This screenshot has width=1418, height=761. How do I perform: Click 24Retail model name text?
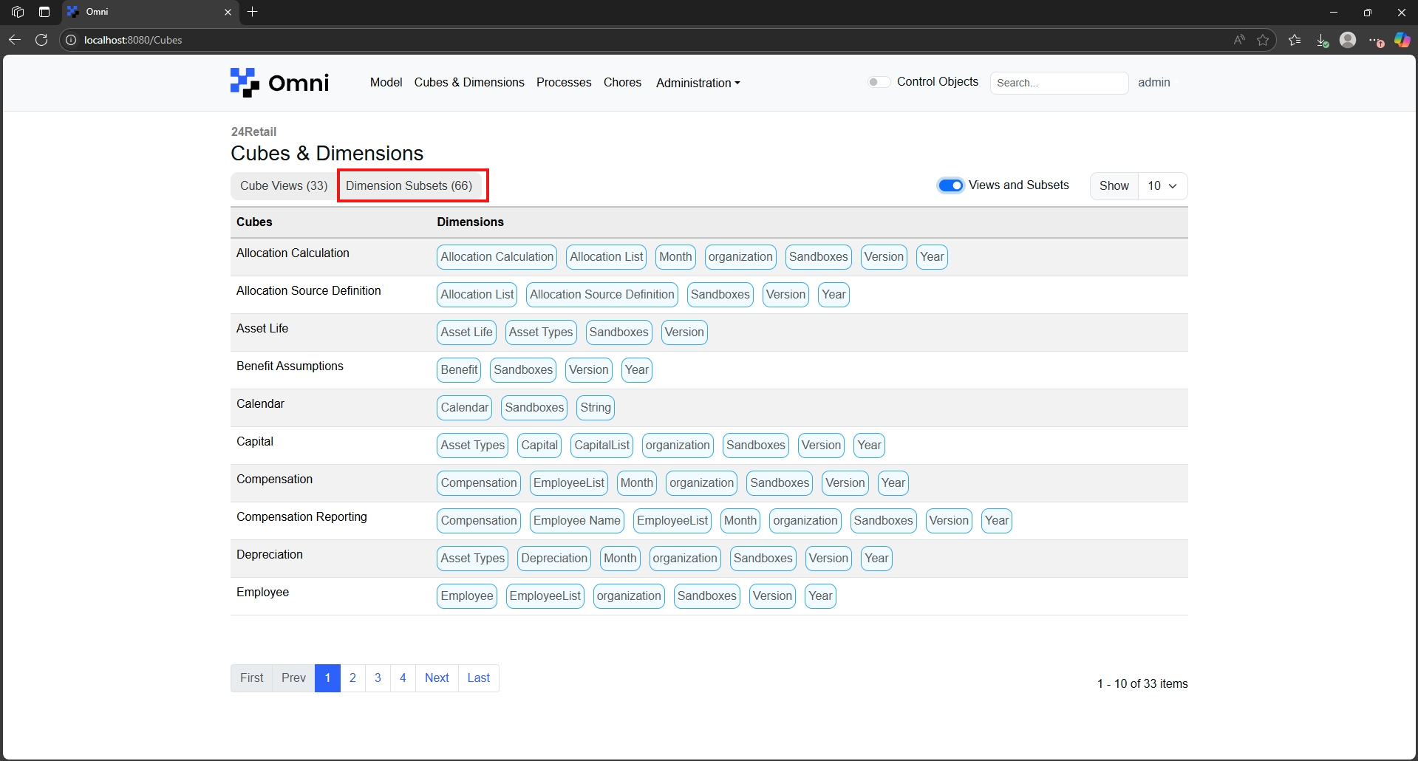click(x=253, y=132)
